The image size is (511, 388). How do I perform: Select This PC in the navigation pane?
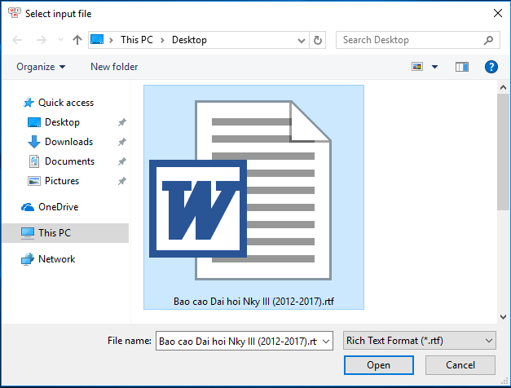[x=65, y=233]
